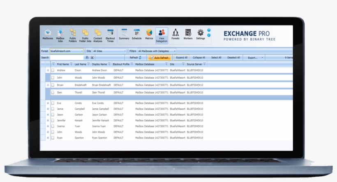The width and height of the screenshot is (337, 182).
Task: Select the Eva Corets row checkbox
Action: [53, 103]
